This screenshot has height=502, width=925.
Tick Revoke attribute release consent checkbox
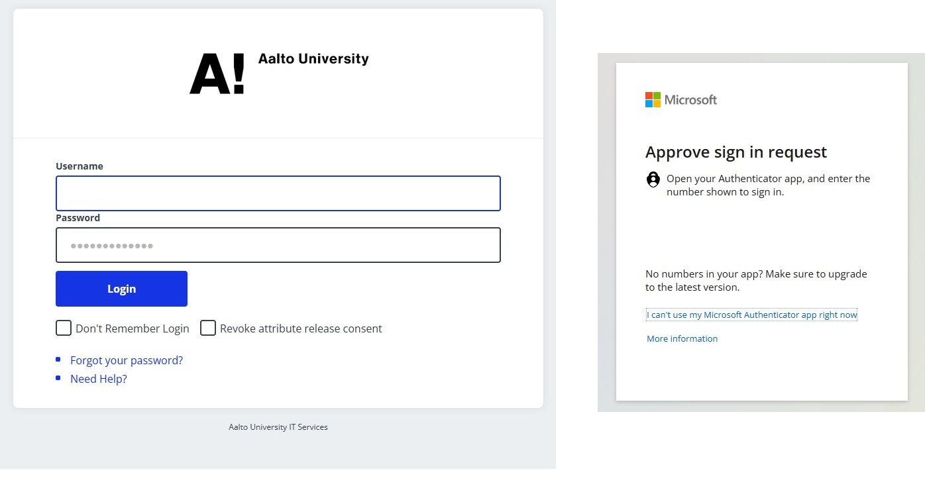[x=208, y=328]
